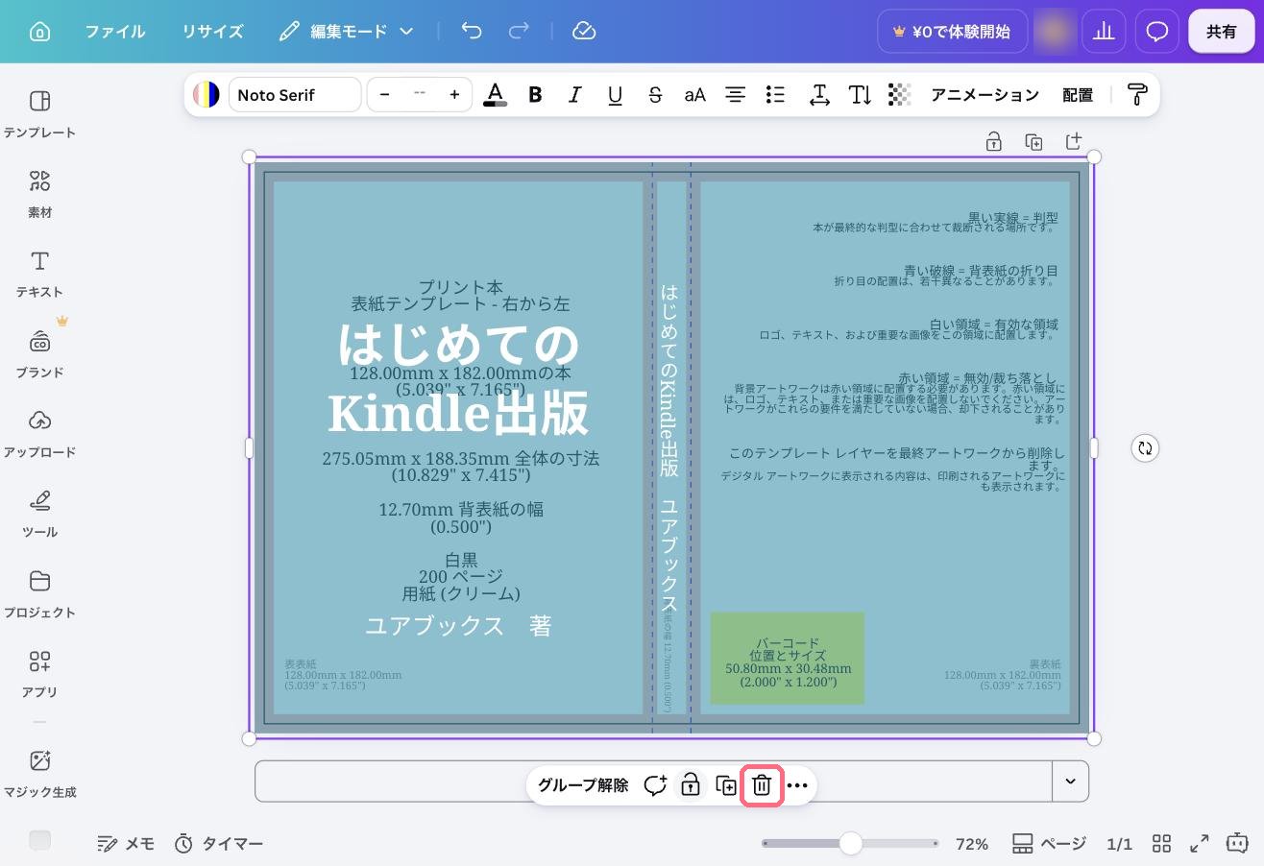Viewport: 1264px width, 866px height.
Task: Redo the last action
Action: [519, 31]
